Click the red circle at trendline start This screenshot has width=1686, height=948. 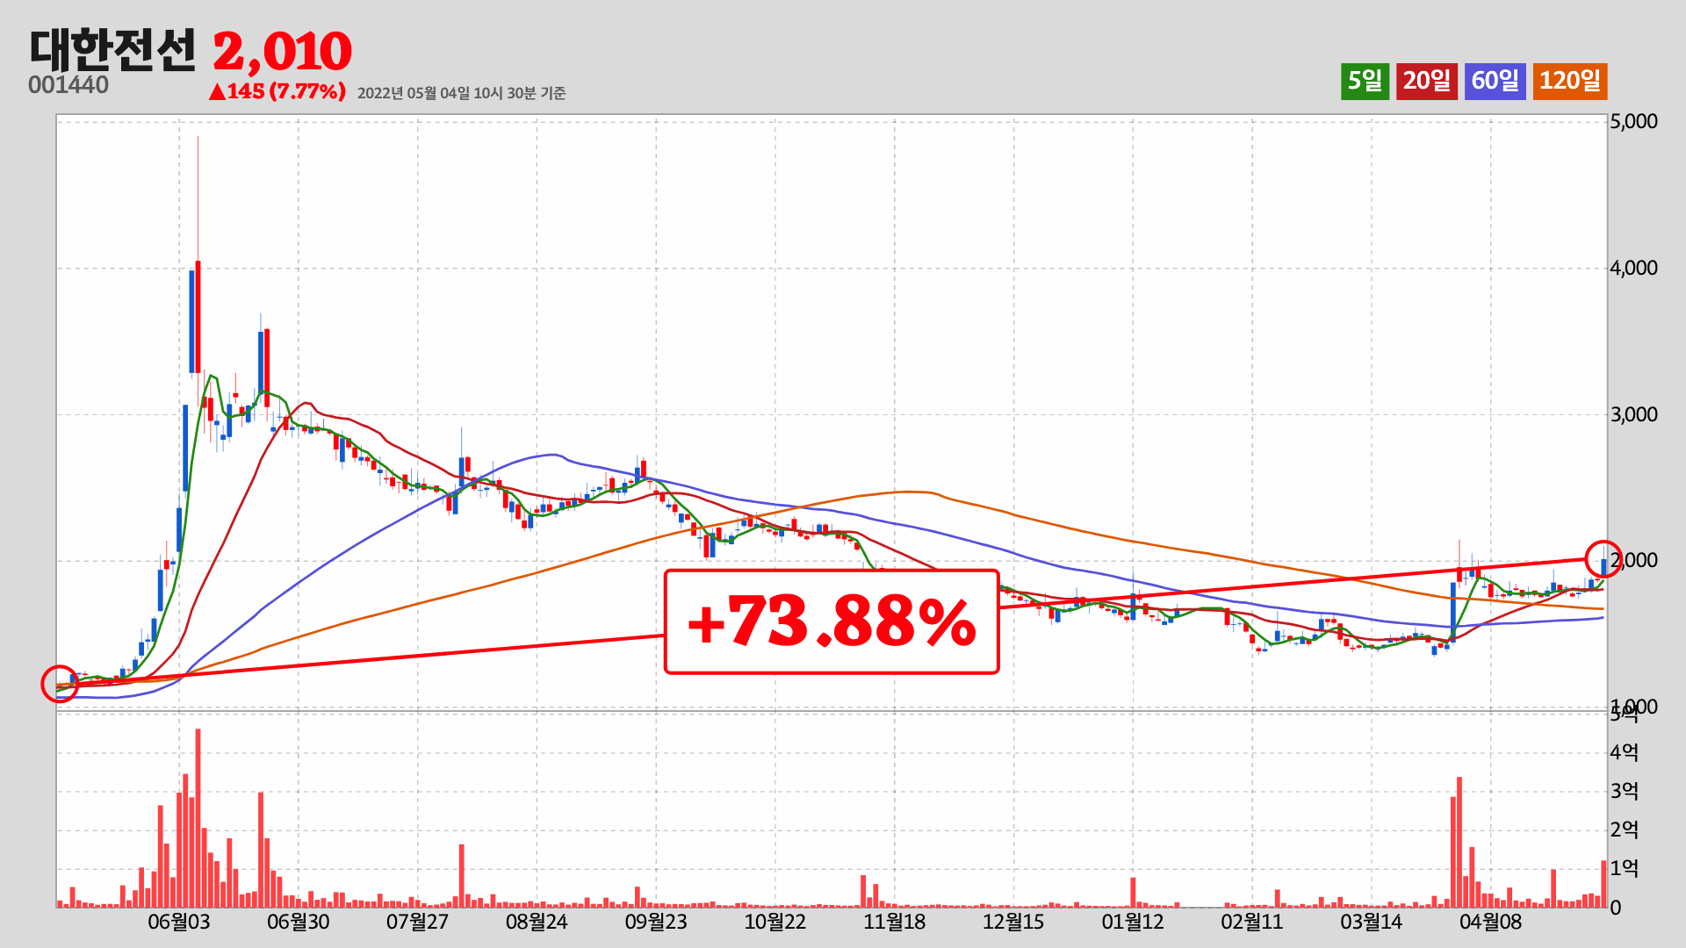coord(60,684)
